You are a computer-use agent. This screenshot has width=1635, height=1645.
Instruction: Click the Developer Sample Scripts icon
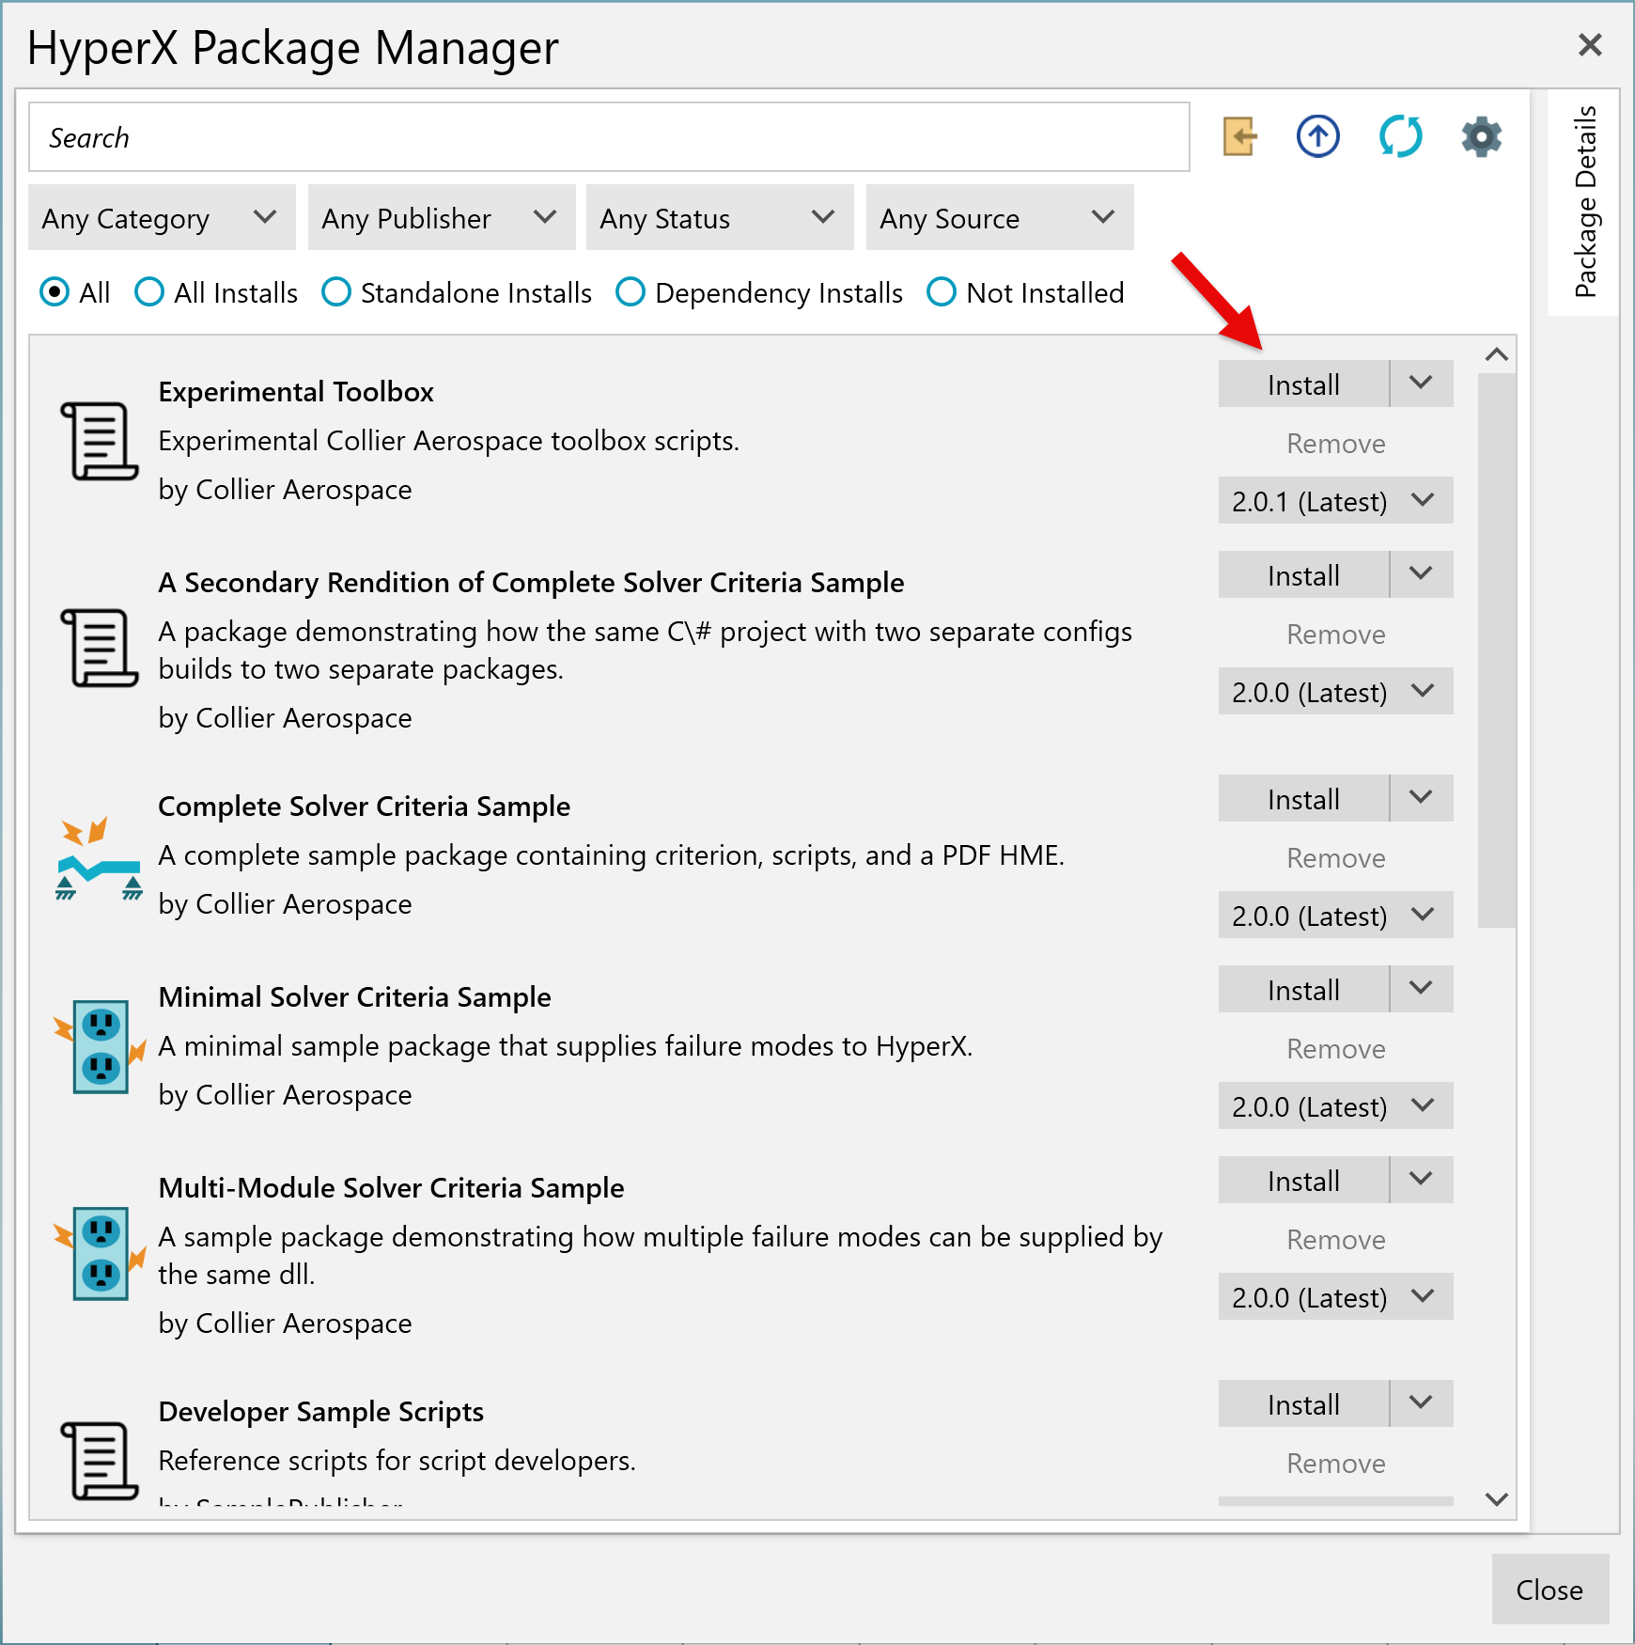99,1461
